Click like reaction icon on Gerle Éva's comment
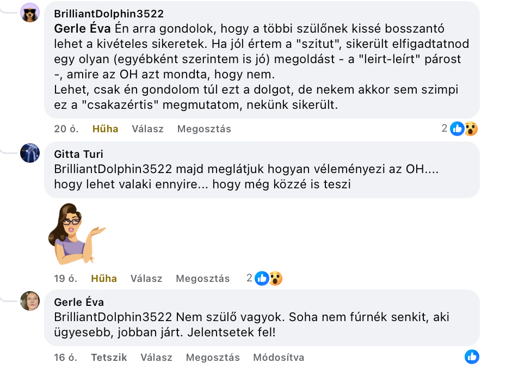The image size is (506, 369). click(x=472, y=357)
